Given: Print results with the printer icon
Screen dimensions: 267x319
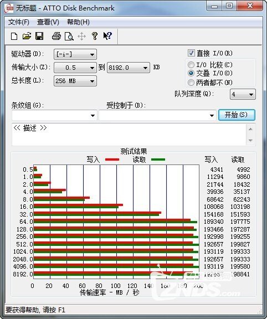Looking at the screenshot, I should pos(57,36).
